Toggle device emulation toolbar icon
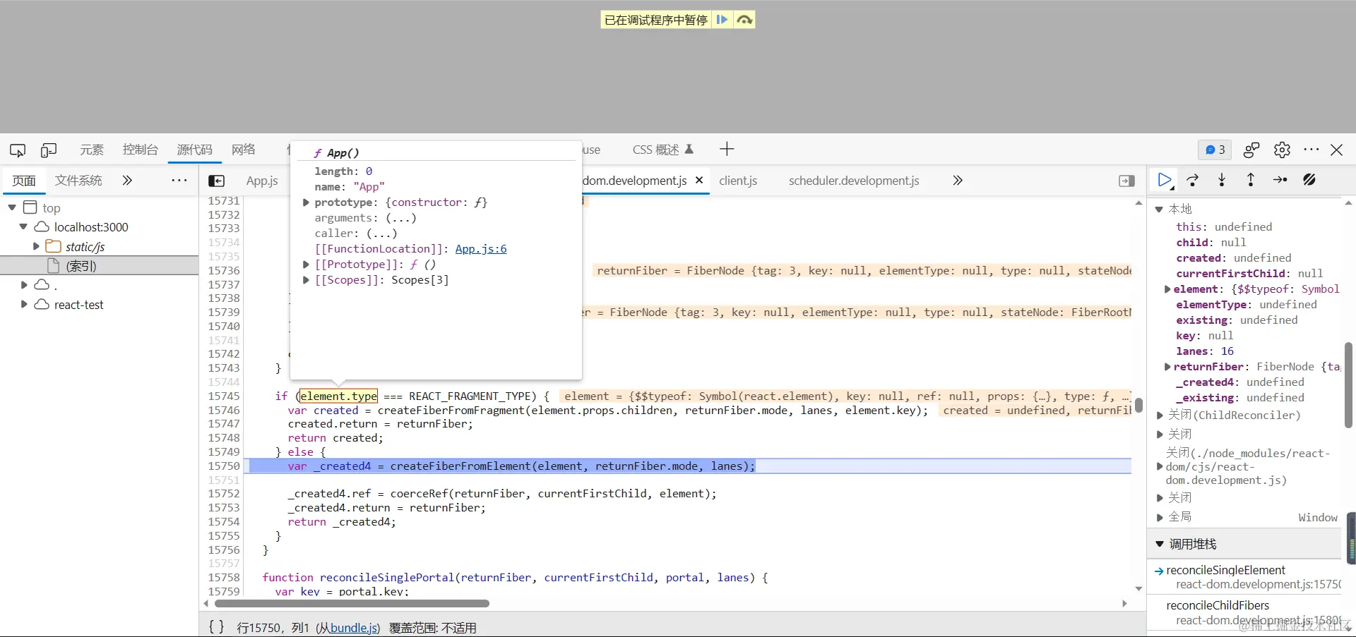1356x637 pixels. click(49, 150)
